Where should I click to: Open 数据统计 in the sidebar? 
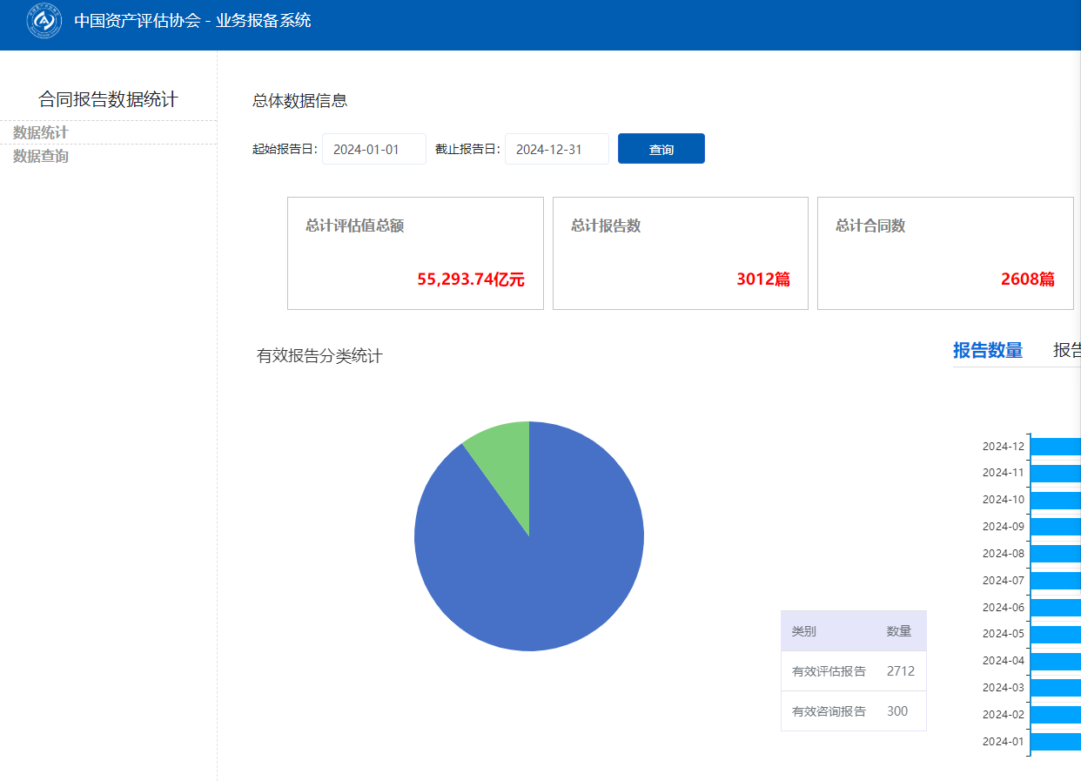point(40,132)
